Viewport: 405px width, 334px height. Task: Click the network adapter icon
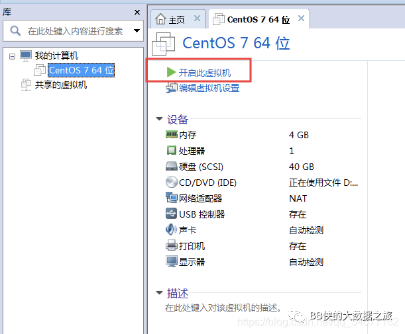point(172,198)
